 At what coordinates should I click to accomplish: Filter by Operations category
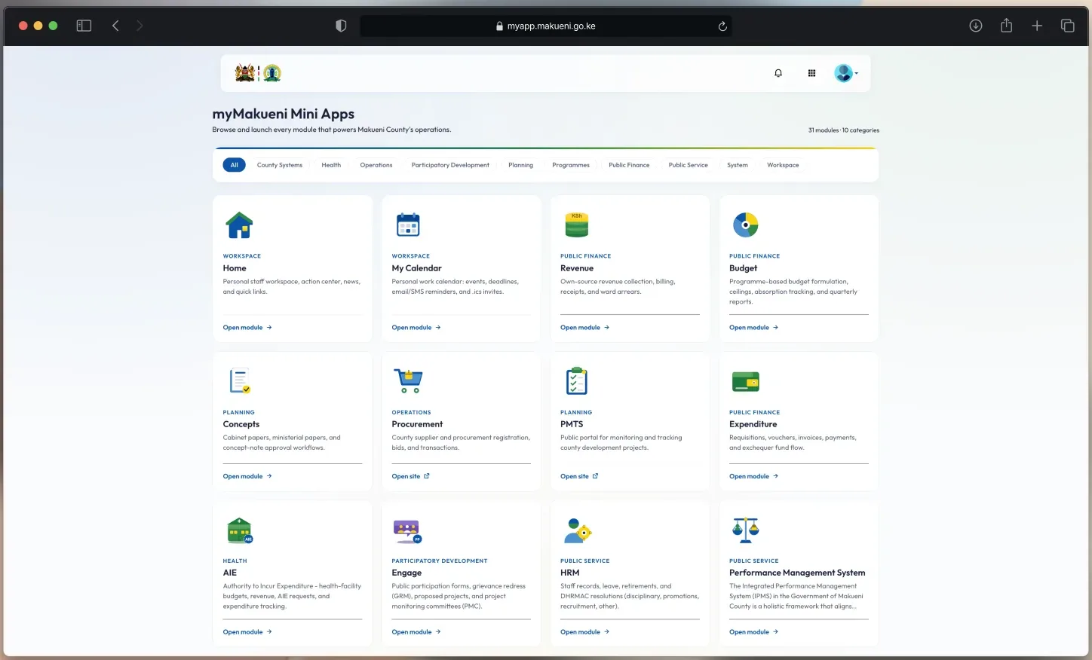tap(376, 165)
